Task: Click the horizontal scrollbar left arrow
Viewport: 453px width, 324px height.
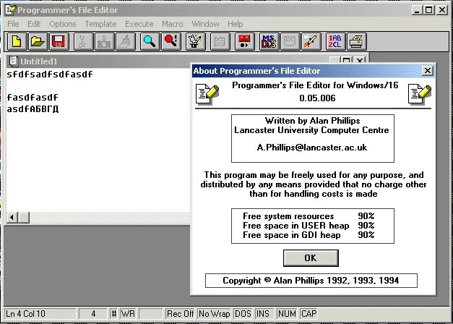Action: [12, 217]
